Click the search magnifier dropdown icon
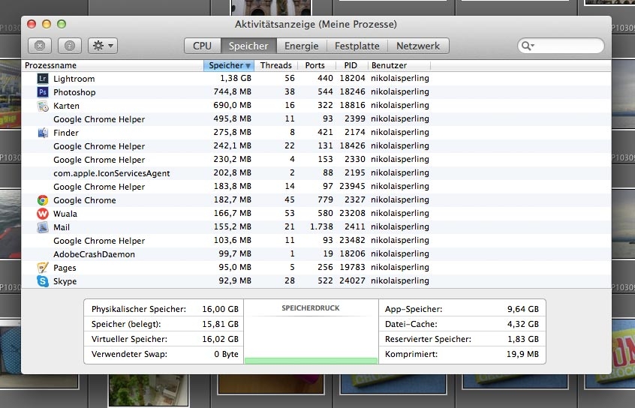The image size is (635, 408). point(528,46)
